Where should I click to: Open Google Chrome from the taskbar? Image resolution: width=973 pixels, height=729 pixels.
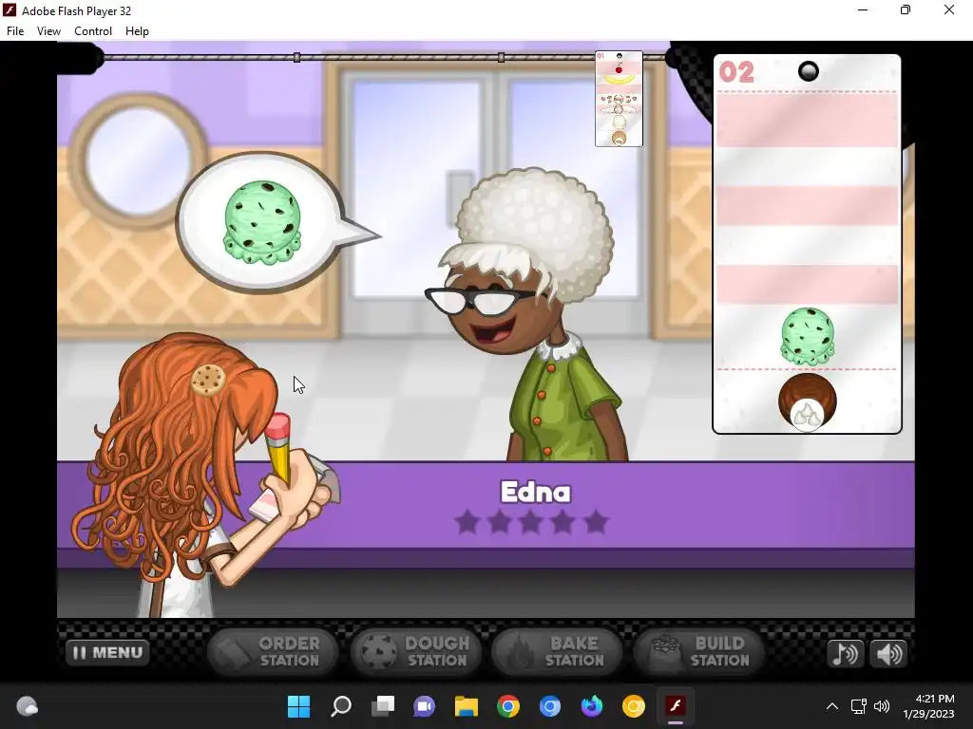[508, 706]
